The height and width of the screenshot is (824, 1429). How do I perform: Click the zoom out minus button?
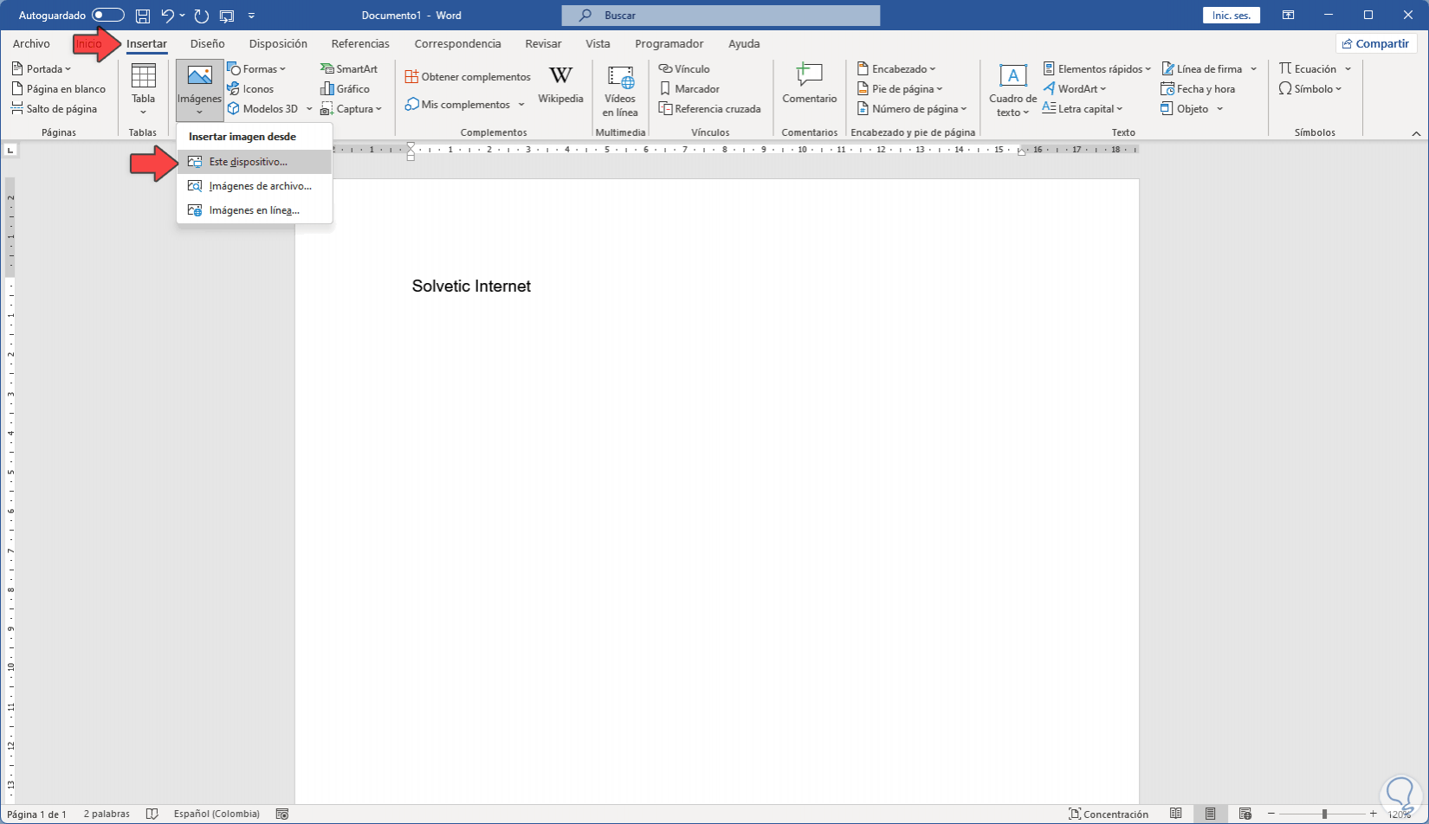[1271, 814]
